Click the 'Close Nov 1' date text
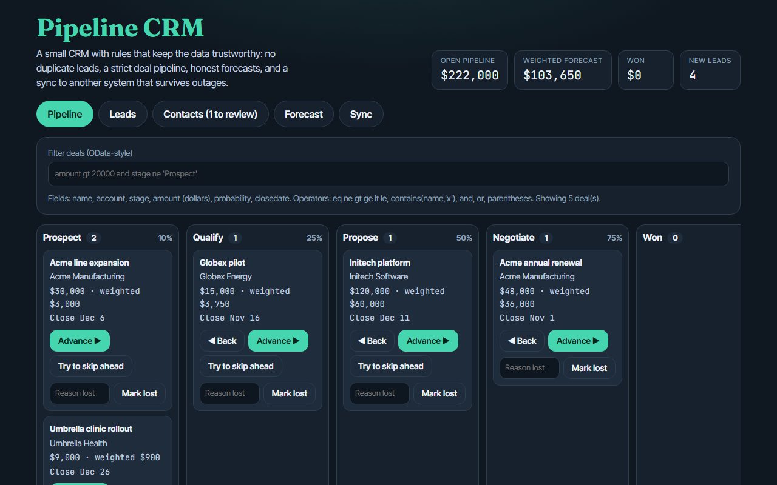The image size is (777, 485). tap(527, 318)
